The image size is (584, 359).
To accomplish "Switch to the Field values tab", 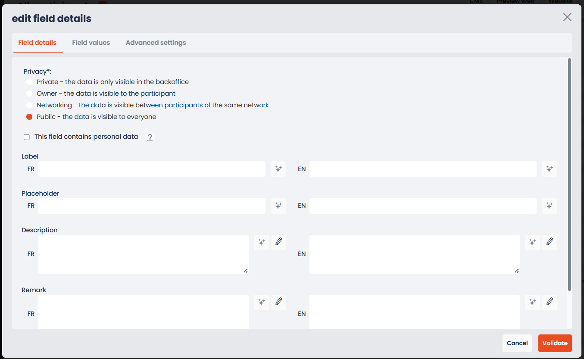I will [x=91, y=43].
